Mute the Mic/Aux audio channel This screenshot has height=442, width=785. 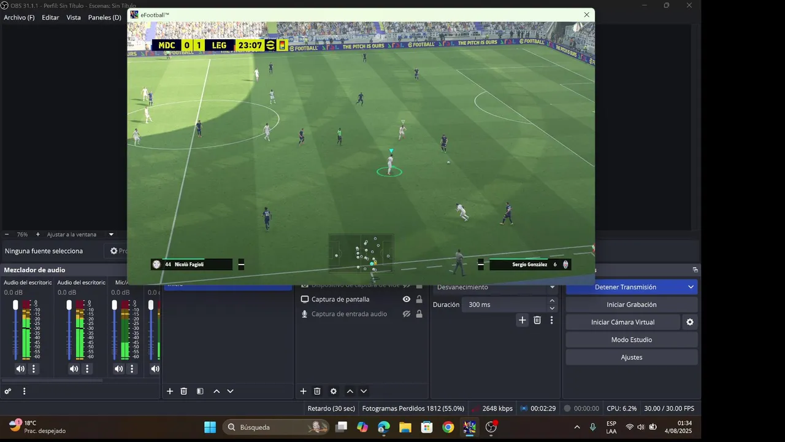[x=119, y=369]
